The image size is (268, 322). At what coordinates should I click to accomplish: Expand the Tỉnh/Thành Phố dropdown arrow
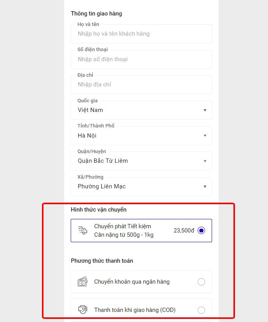coord(205,136)
